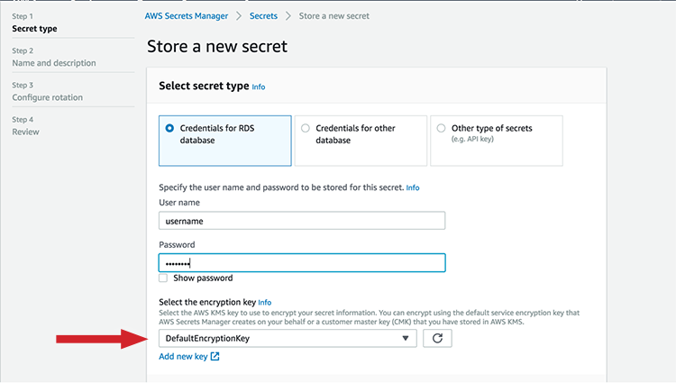Viewport: 676px width, 383px height.
Task: Open AWS Secrets Manager breadcrumb link
Action: (187, 16)
